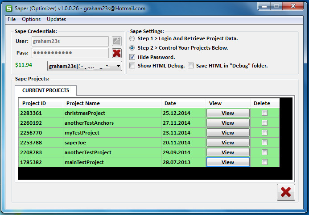Click the Saper app icon in title bar
Viewport: 309px width, 215px height.
(x=9, y=8)
